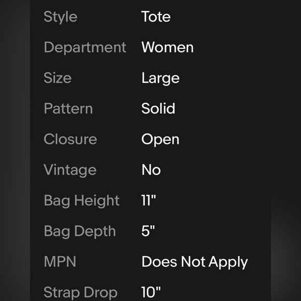
Task: Select the Style label
Action: [61, 17]
